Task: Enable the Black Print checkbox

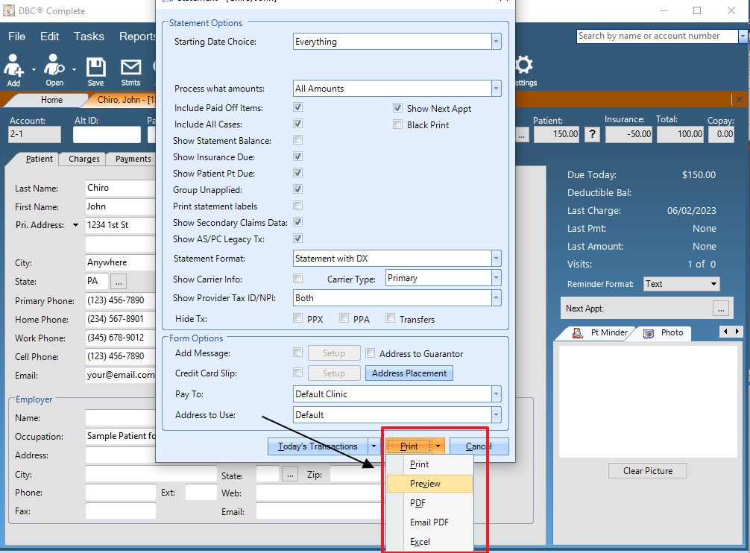Action: coord(398,125)
